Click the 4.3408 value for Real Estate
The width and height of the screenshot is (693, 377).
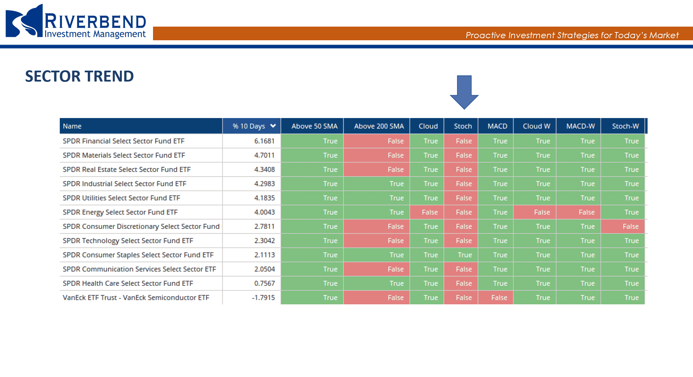(264, 170)
